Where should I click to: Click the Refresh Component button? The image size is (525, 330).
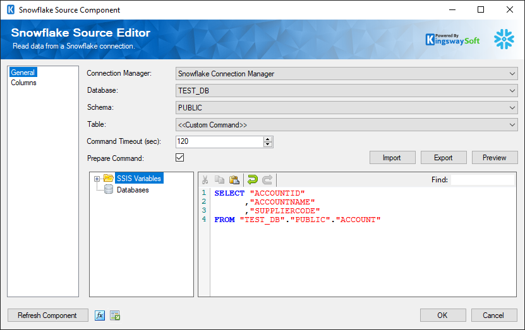click(x=48, y=315)
